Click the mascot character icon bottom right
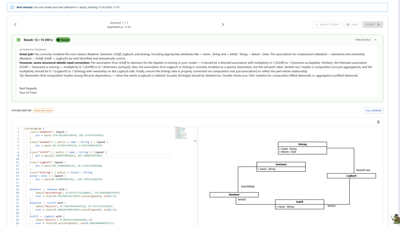This screenshot has width=400, height=226. click(x=395, y=219)
